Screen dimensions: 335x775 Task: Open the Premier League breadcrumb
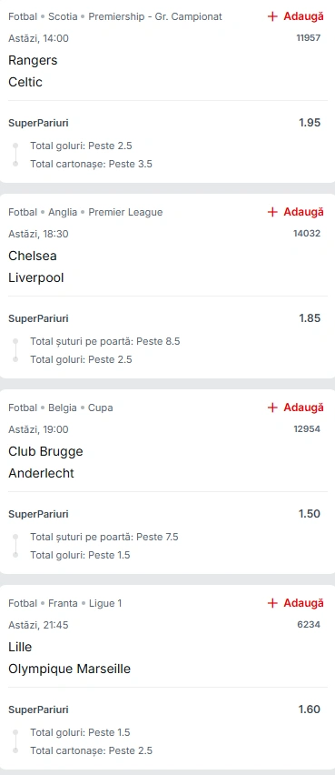click(125, 212)
